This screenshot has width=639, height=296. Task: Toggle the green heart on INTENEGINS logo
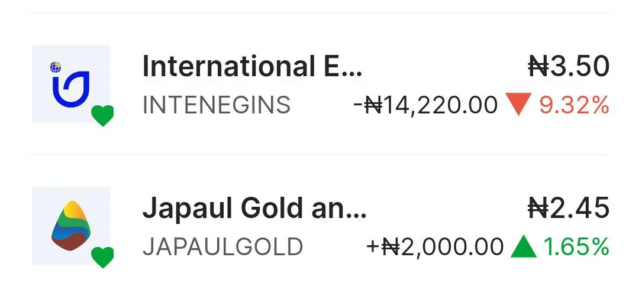102,116
